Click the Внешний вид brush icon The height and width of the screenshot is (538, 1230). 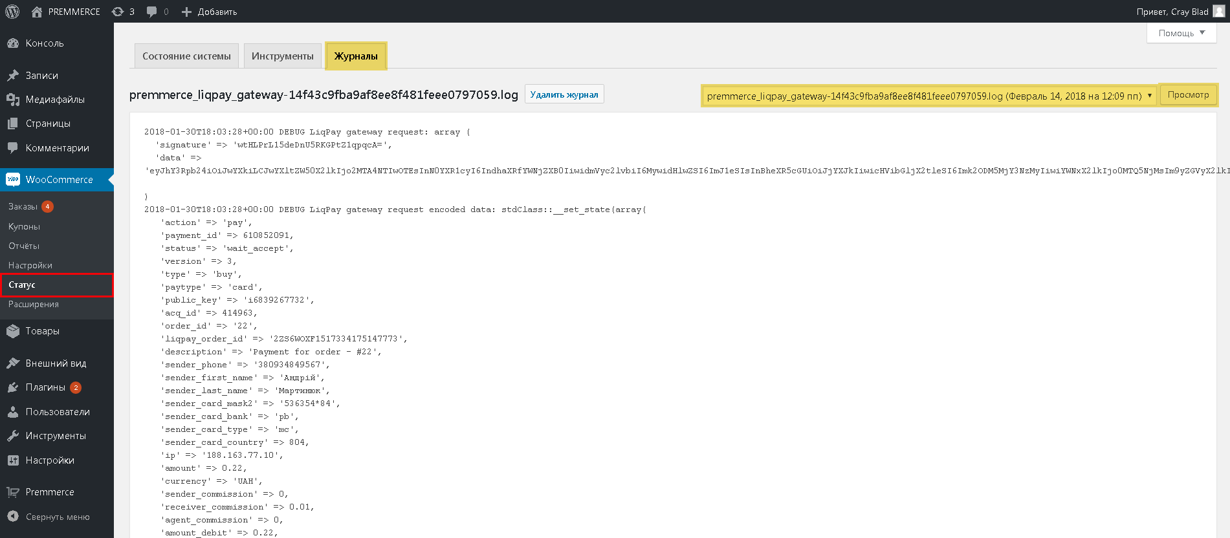tap(13, 363)
